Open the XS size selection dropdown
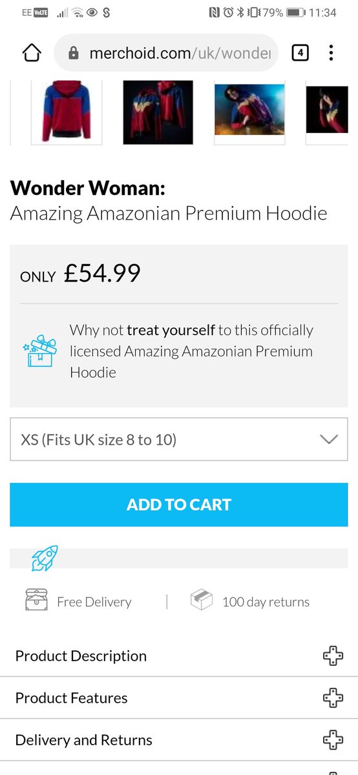 179,439
